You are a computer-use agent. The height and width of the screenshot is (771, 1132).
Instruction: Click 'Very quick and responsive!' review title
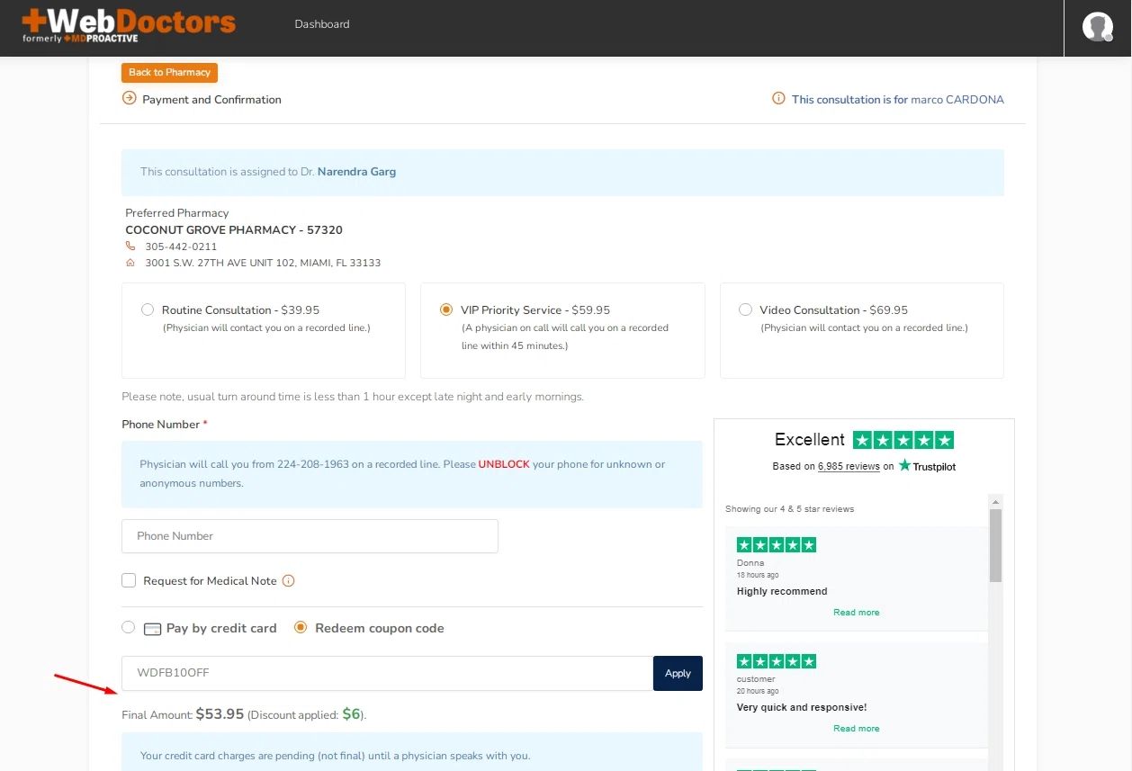tap(802, 708)
